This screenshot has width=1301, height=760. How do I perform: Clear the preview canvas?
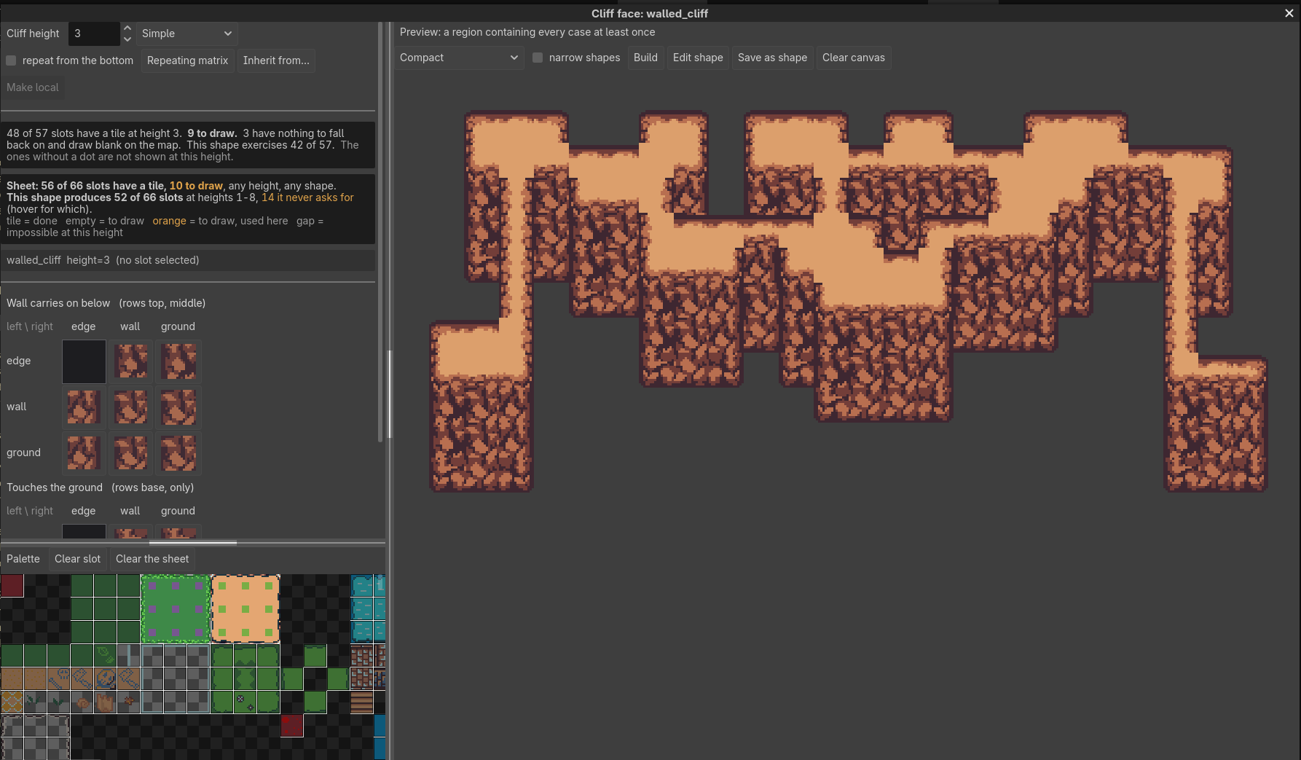(854, 58)
